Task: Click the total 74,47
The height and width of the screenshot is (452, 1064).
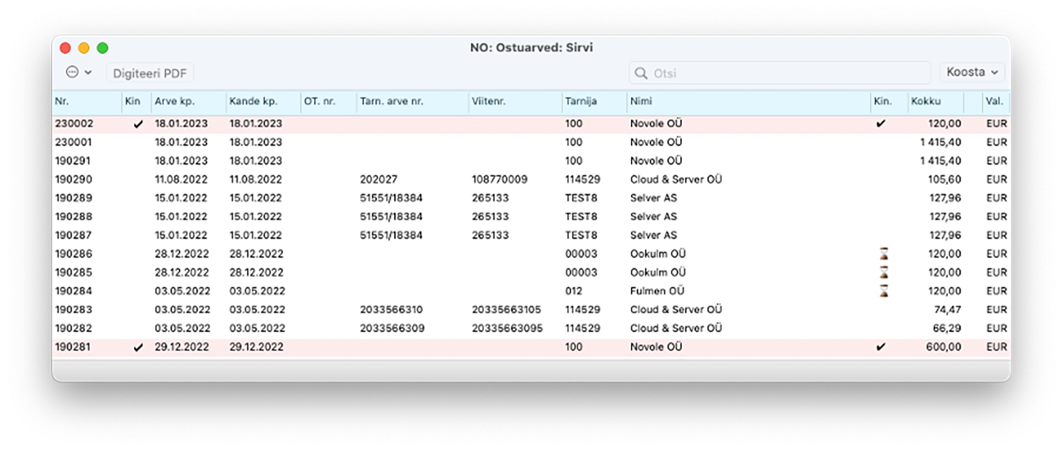Action: pyautogui.click(x=947, y=310)
